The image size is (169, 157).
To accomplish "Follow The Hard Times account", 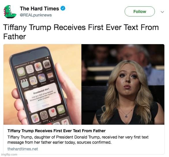I will [x=140, y=12].
